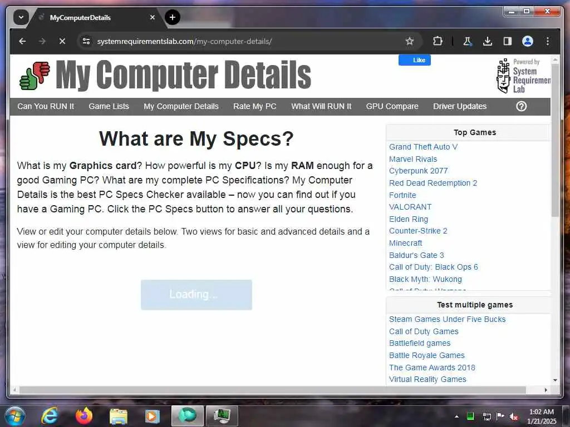Click the horizontal scrollbar right arrow
The height and width of the screenshot is (427, 570).
(546, 390)
